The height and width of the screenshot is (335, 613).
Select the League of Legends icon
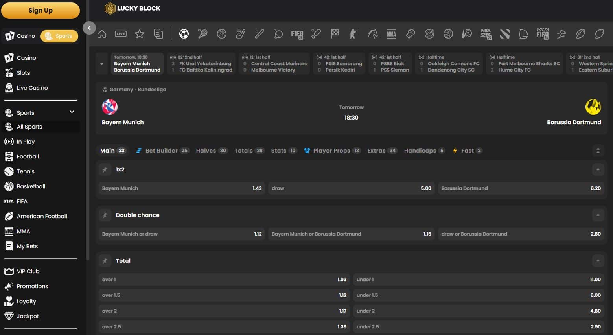pos(524,34)
